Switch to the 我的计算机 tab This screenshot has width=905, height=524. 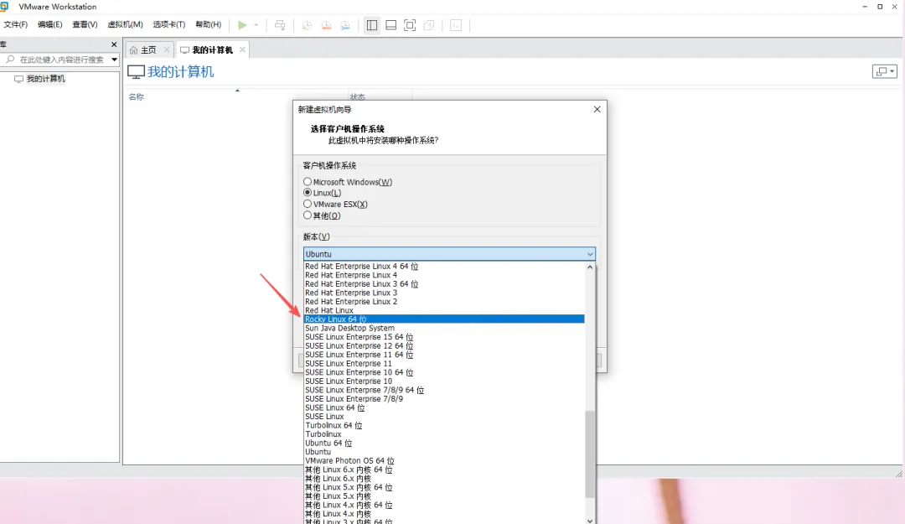tap(212, 49)
